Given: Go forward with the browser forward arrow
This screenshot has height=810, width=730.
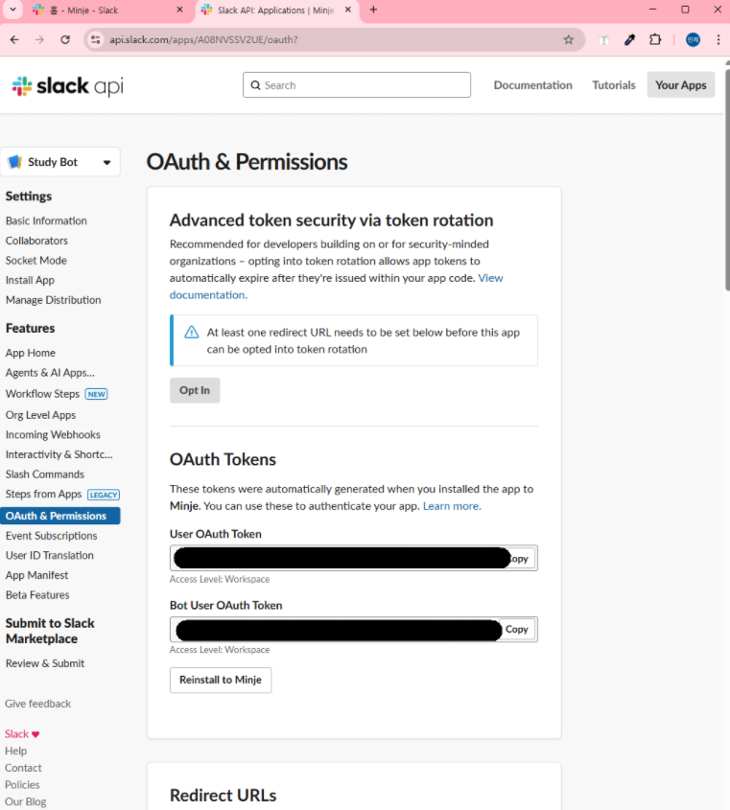Looking at the screenshot, I should coord(39,39).
